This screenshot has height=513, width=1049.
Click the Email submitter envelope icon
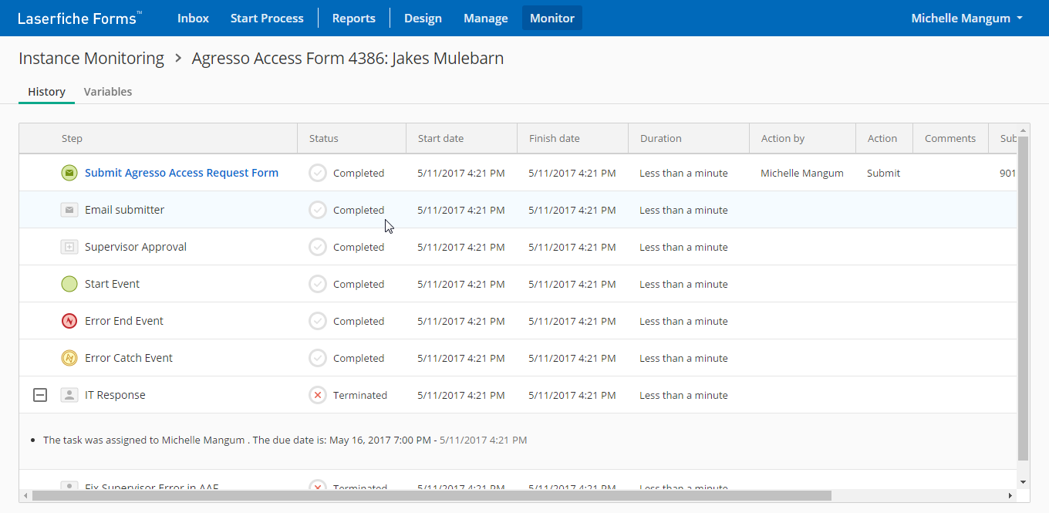click(x=69, y=210)
